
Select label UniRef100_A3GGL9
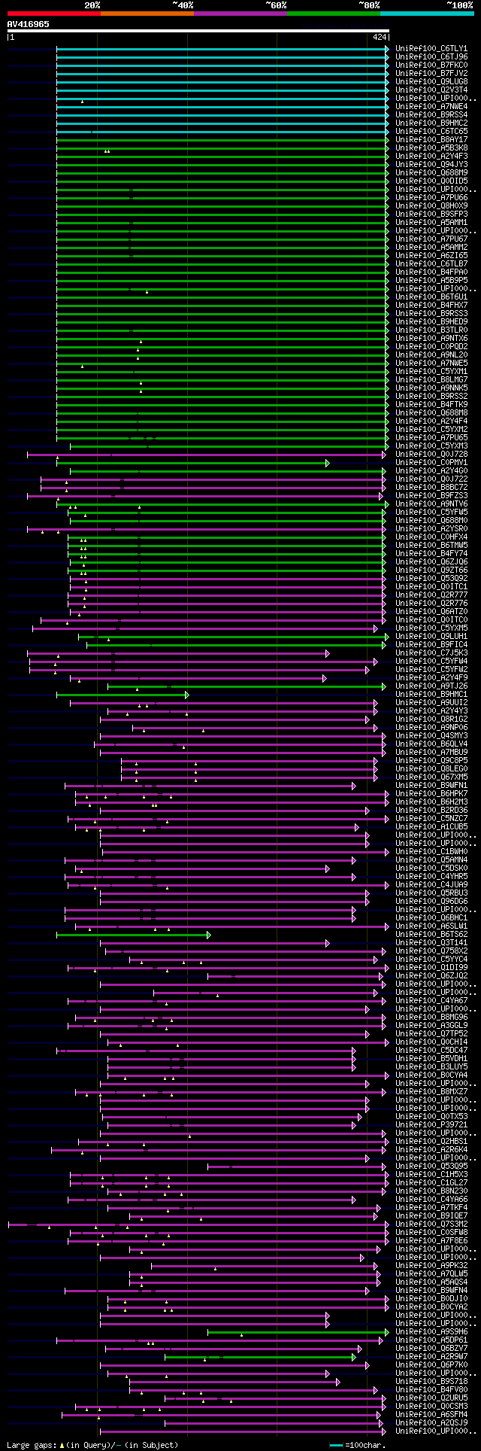pos(431,1025)
